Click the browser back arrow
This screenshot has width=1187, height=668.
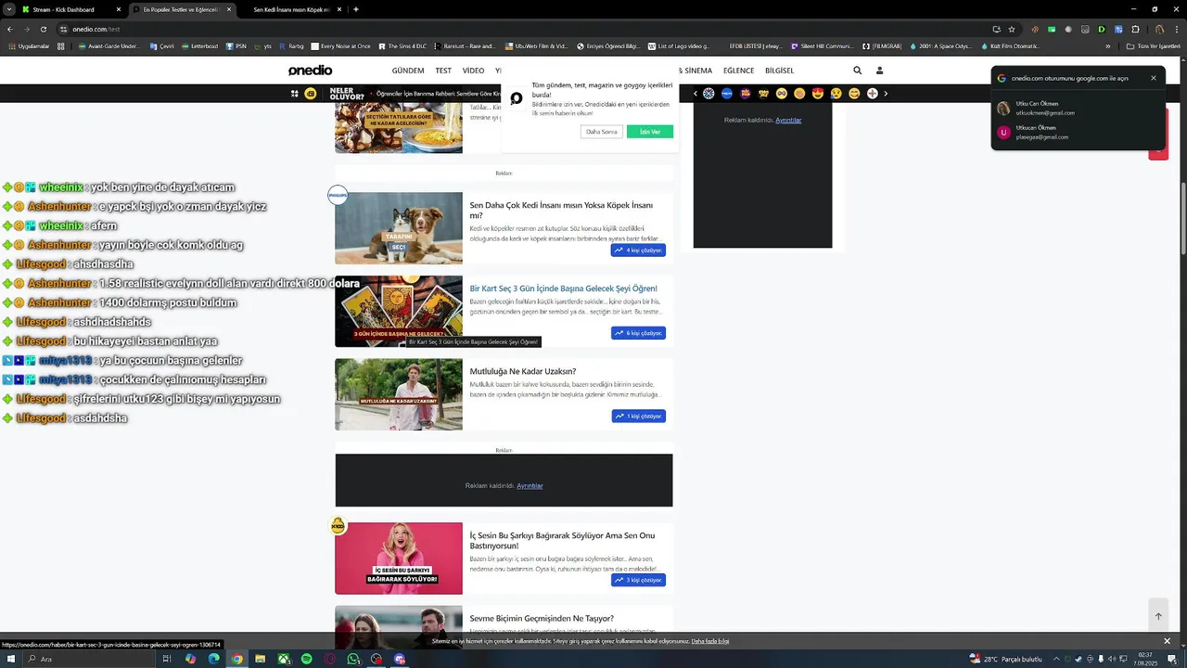click(x=9, y=29)
